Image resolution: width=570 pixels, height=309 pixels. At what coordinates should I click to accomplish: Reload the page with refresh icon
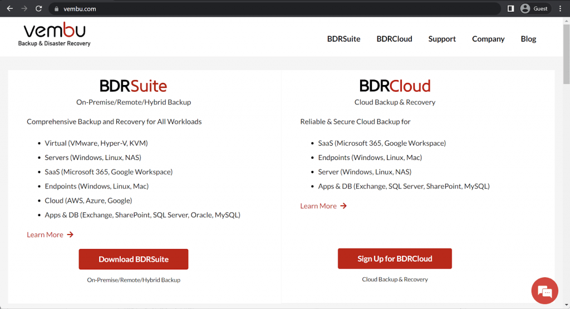pos(38,9)
